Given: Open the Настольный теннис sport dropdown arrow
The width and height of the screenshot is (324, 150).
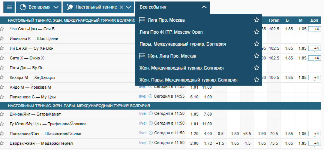Looking at the screenshot, I should pyautogui.click(x=128, y=7).
